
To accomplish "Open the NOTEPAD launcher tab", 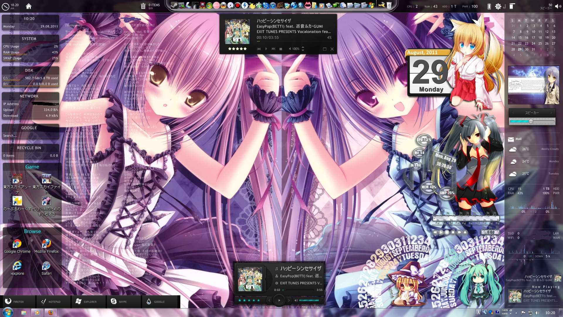I will [51, 302].
